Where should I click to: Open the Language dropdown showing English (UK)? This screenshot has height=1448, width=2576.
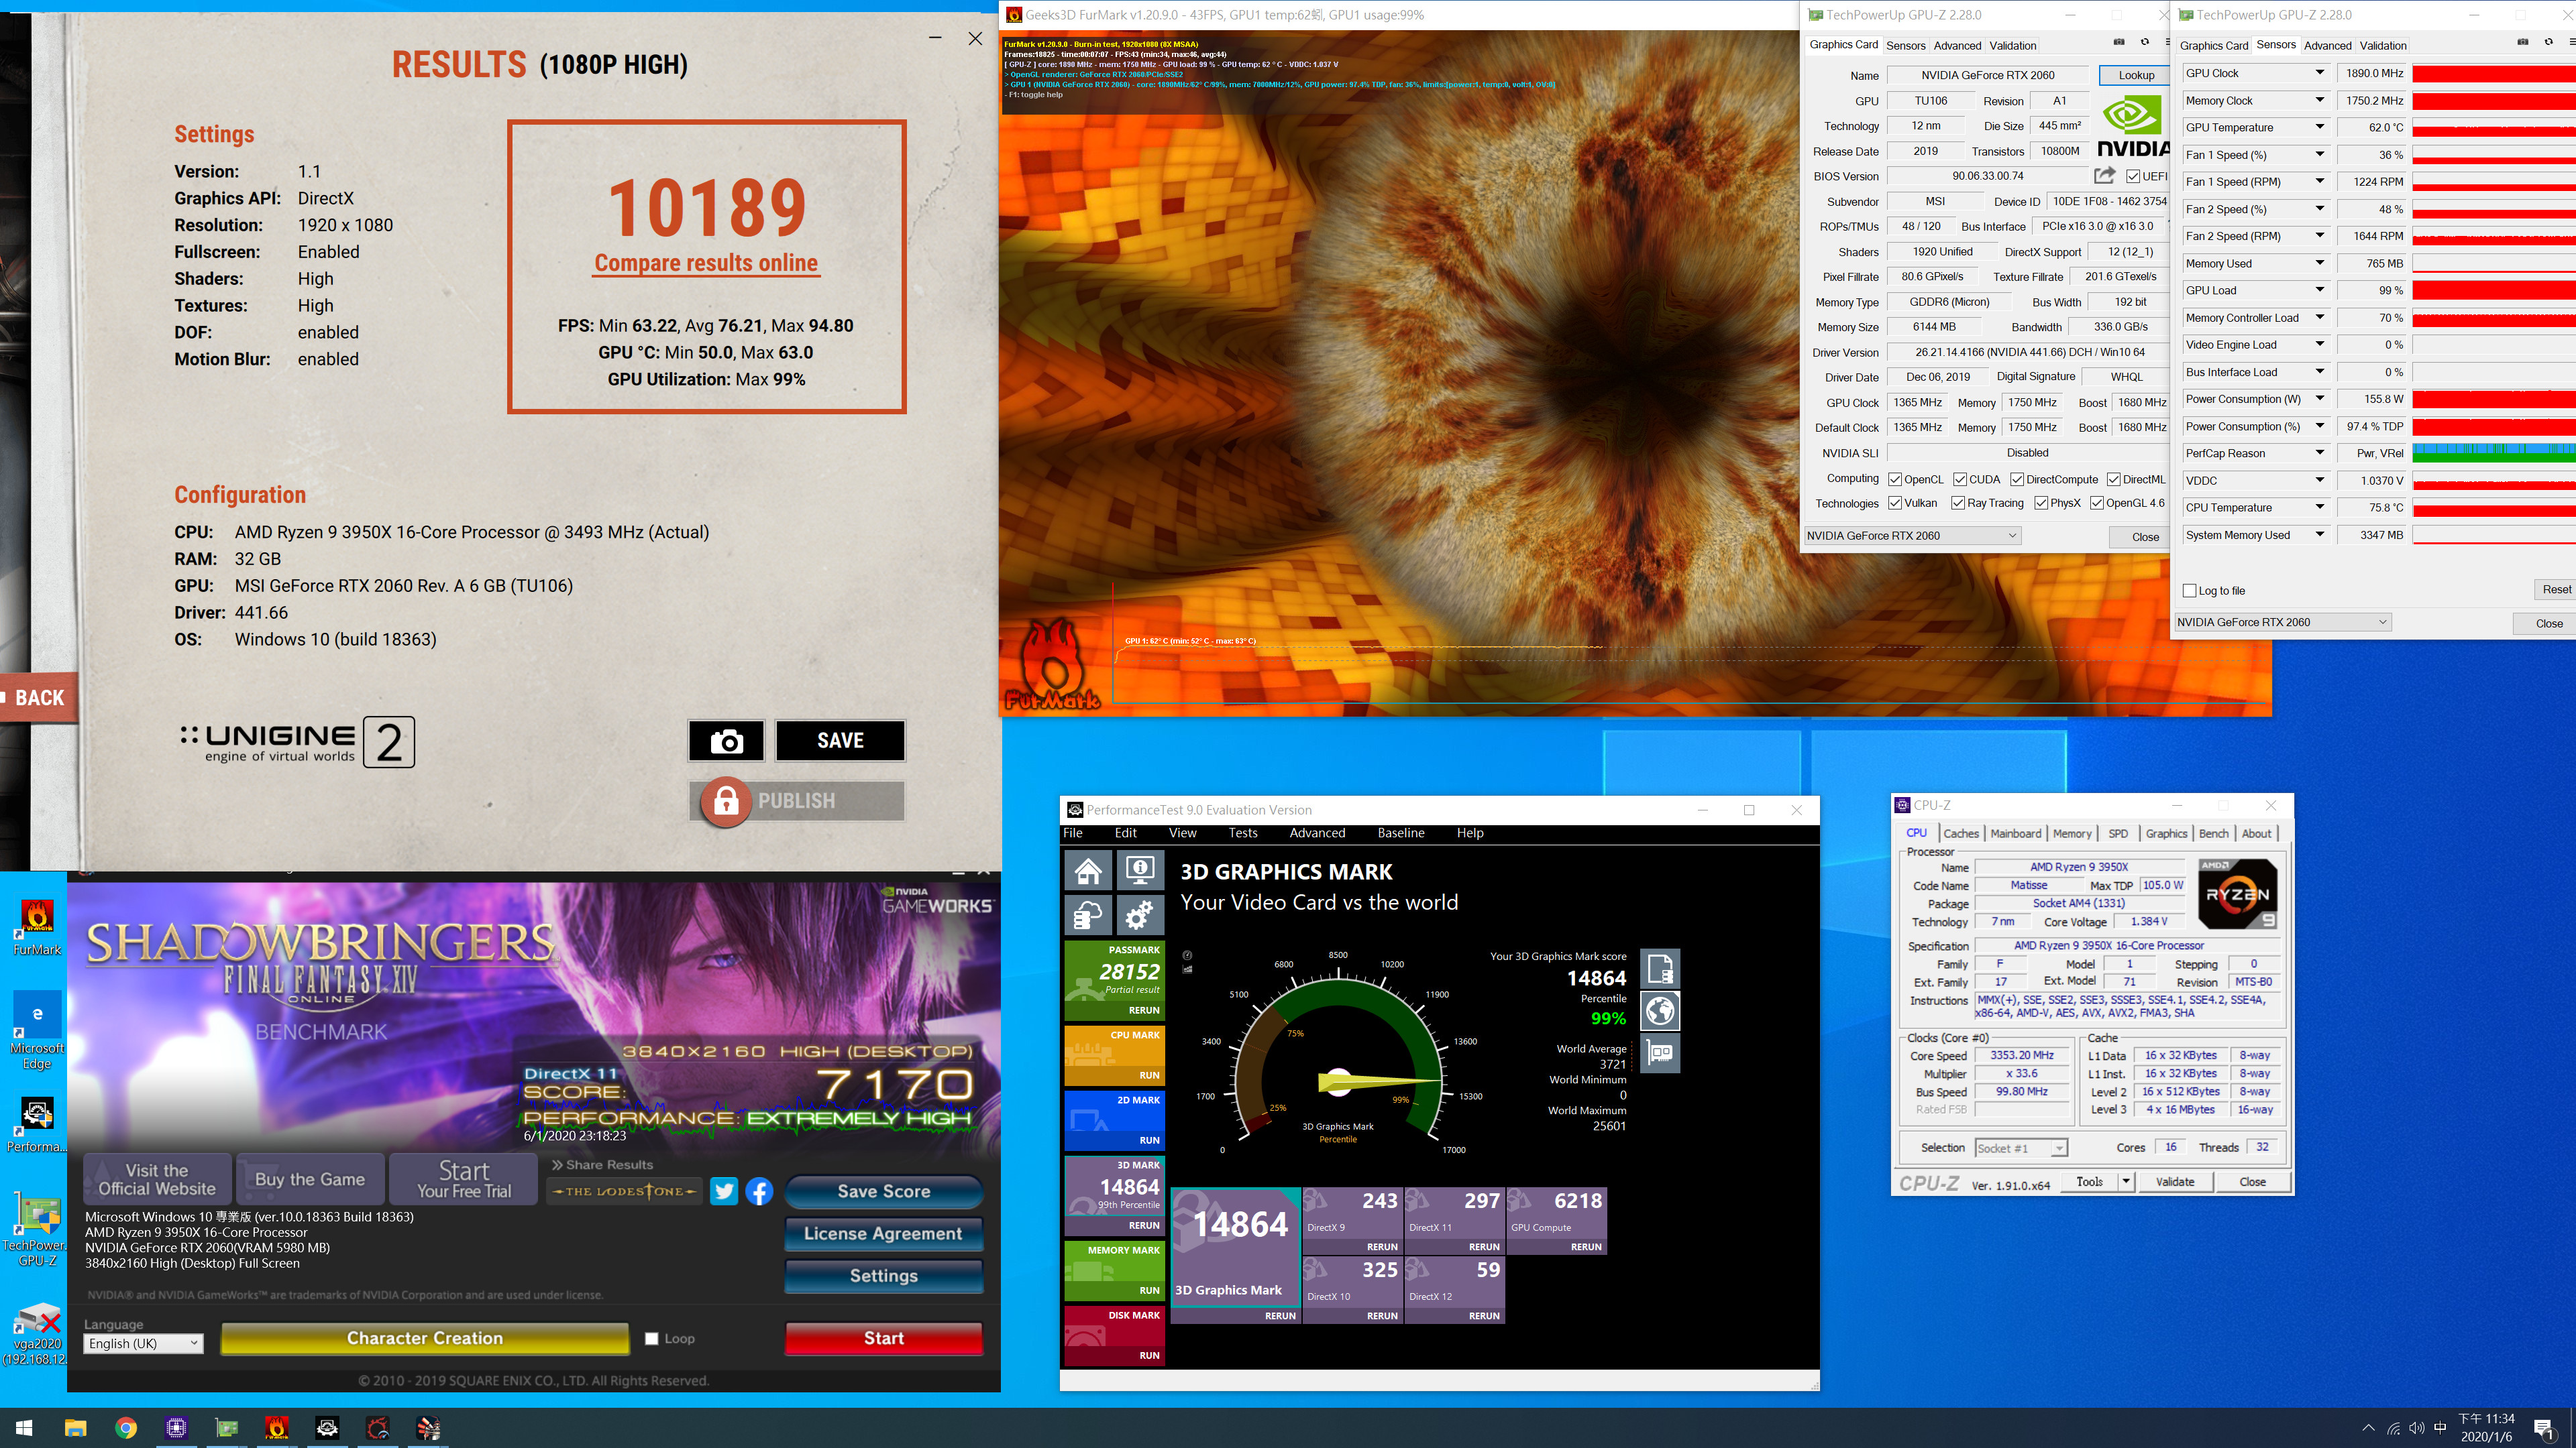click(x=144, y=1343)
